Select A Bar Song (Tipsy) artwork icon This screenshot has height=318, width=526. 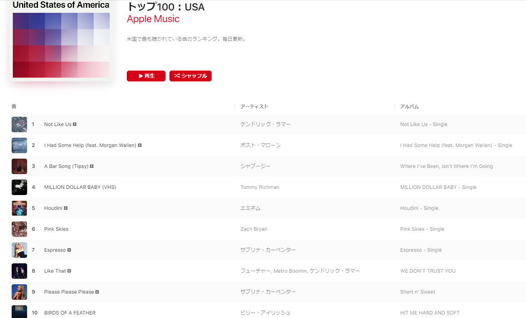tap(19, 166)
